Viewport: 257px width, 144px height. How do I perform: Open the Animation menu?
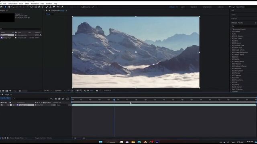pos(35,4)
